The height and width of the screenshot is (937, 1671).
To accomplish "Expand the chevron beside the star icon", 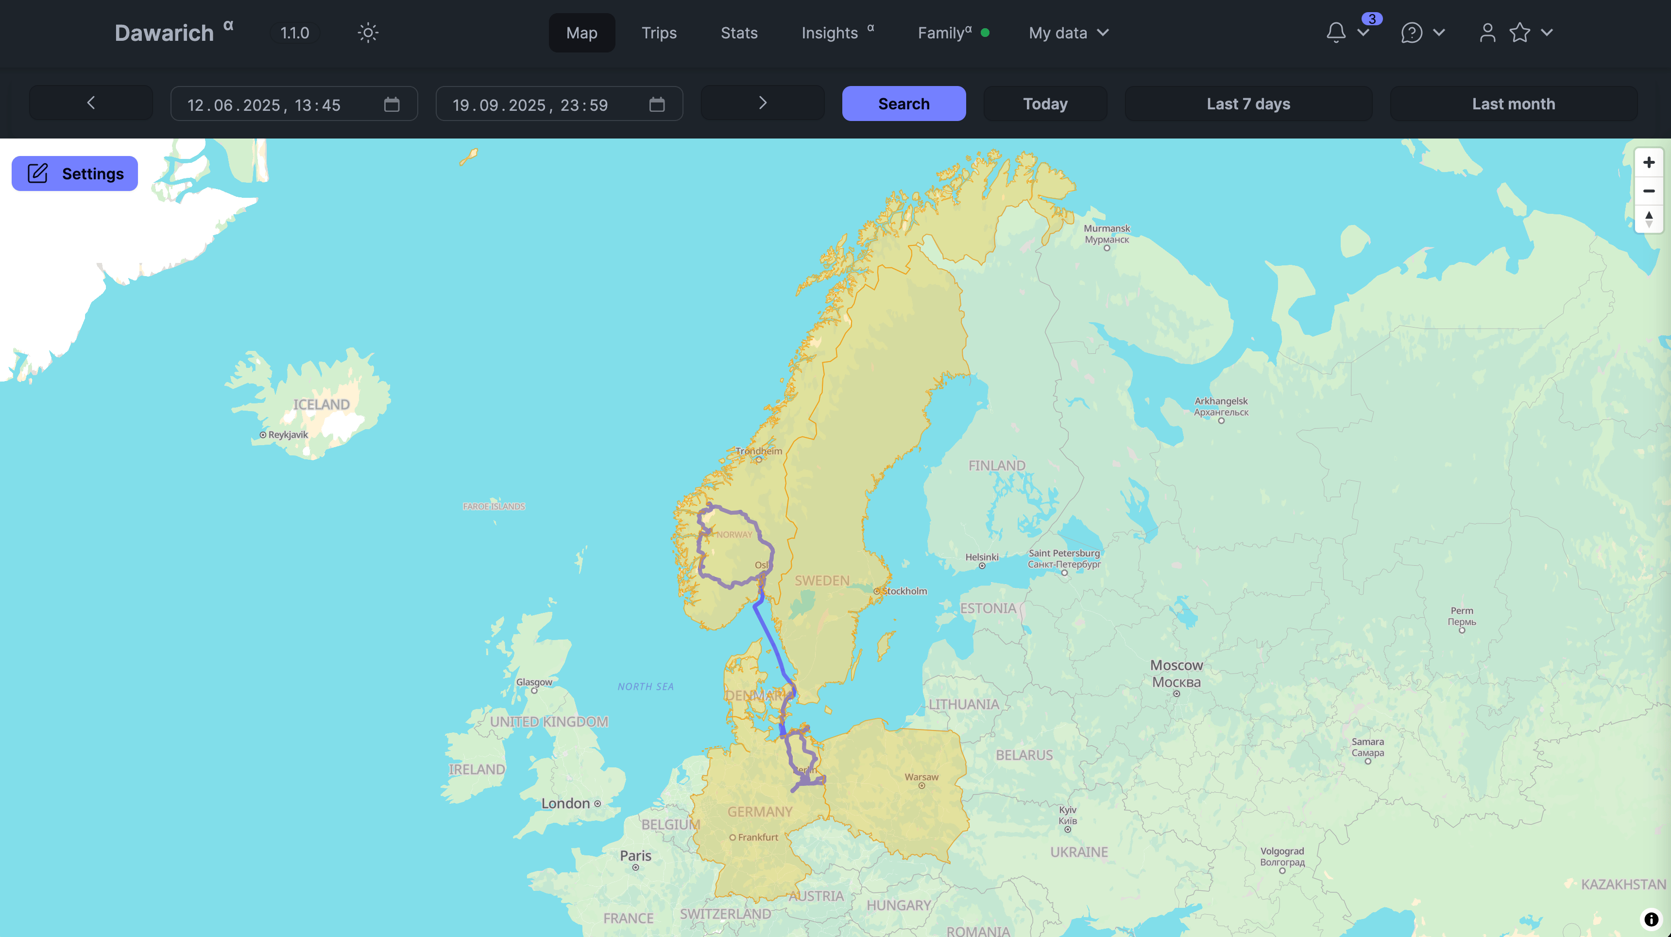I will 1547,33.
